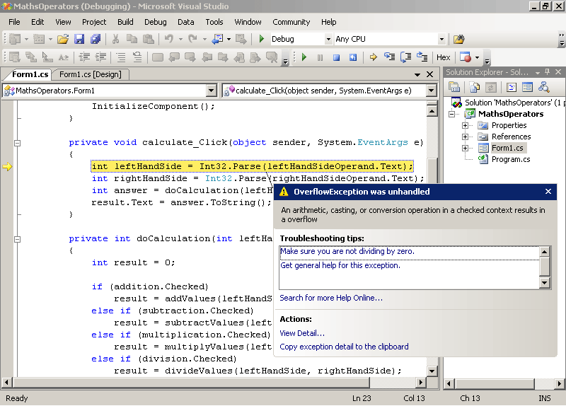
Task: Click the Save icon in the toolbar
Action: (x=79, y=39)
